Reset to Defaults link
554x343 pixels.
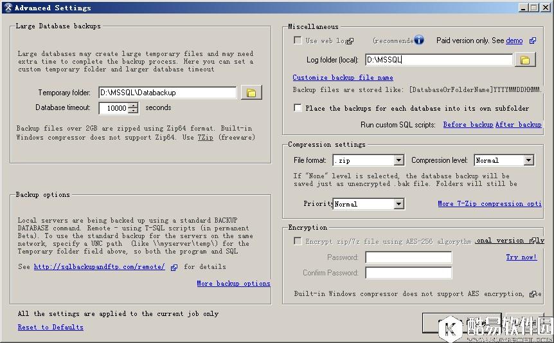[x=50, y=327]
